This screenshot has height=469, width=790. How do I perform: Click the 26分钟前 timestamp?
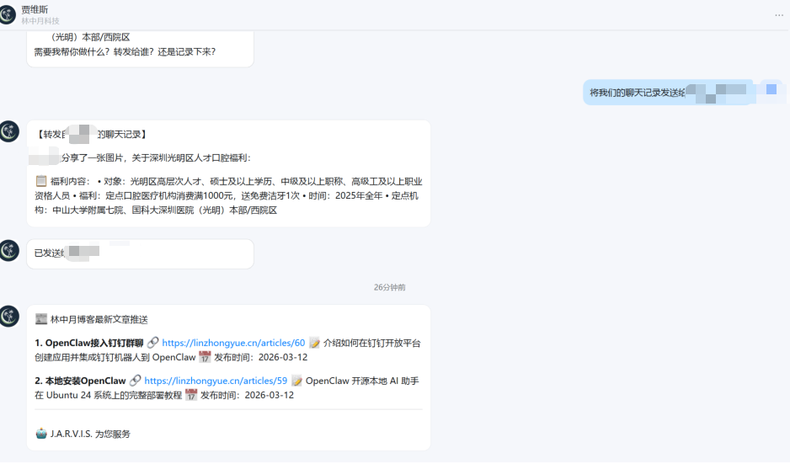pyautogui.click(x=389, y=287)
